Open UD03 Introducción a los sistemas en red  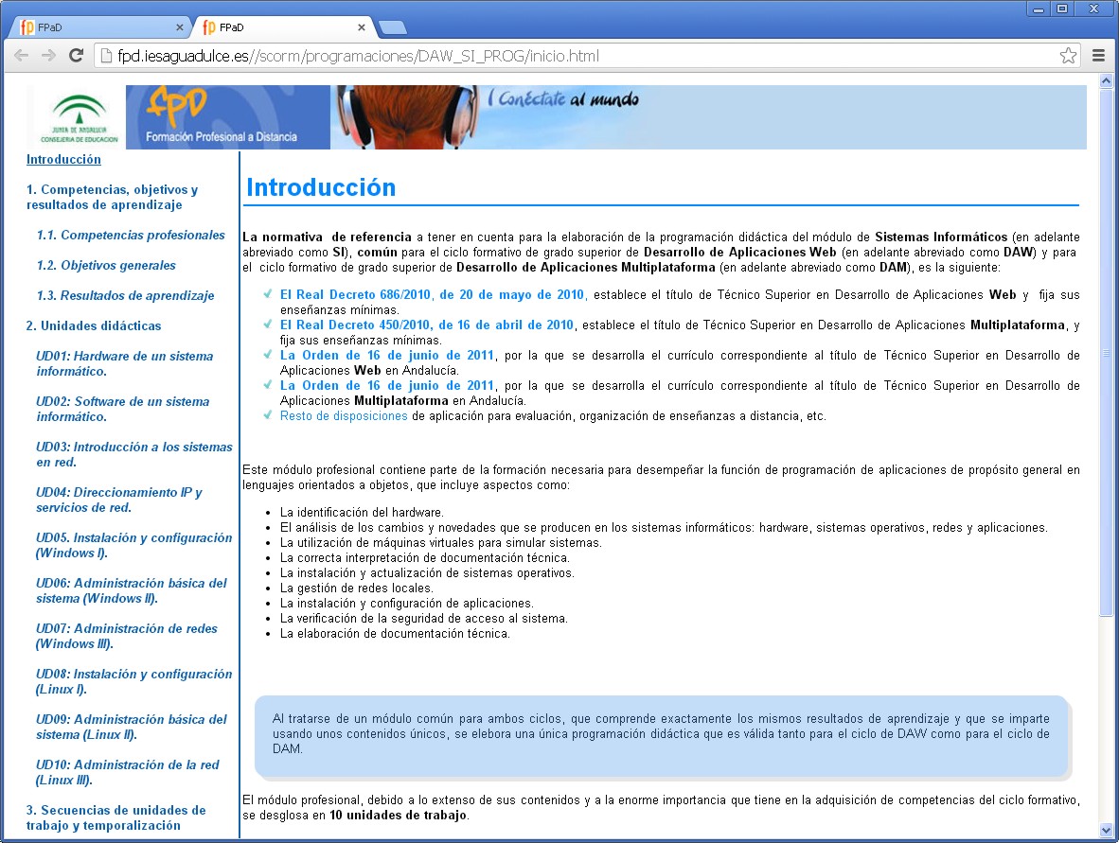[x=134, y=454]
